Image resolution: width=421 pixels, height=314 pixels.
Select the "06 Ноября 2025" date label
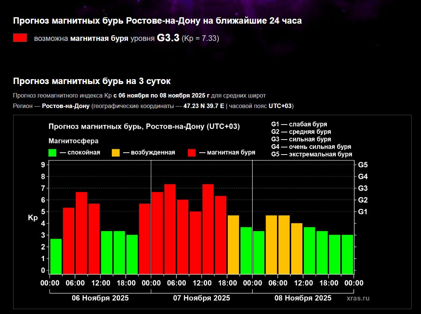point(100,298)
